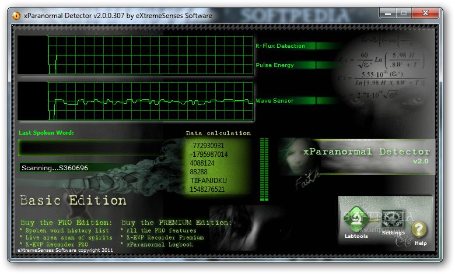
Task: Click the Scanning...S360696 status field
Action: point(72,168)
